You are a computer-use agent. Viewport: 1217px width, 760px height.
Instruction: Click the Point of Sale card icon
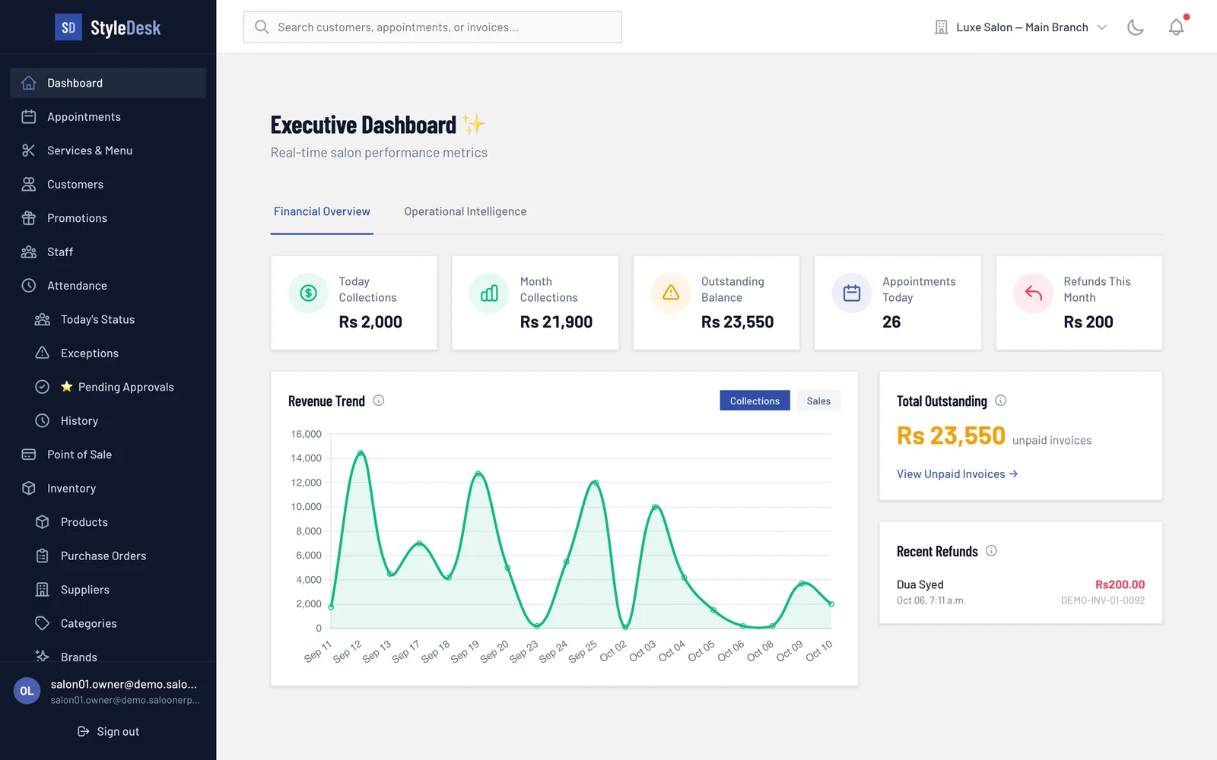29,454
